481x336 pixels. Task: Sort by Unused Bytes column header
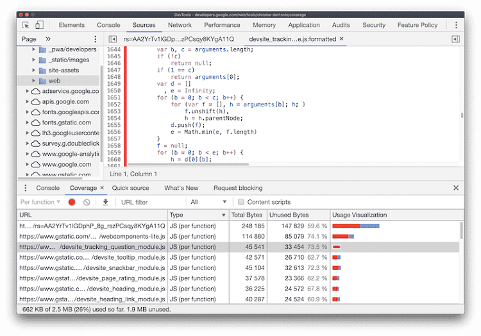click(298, 215)
